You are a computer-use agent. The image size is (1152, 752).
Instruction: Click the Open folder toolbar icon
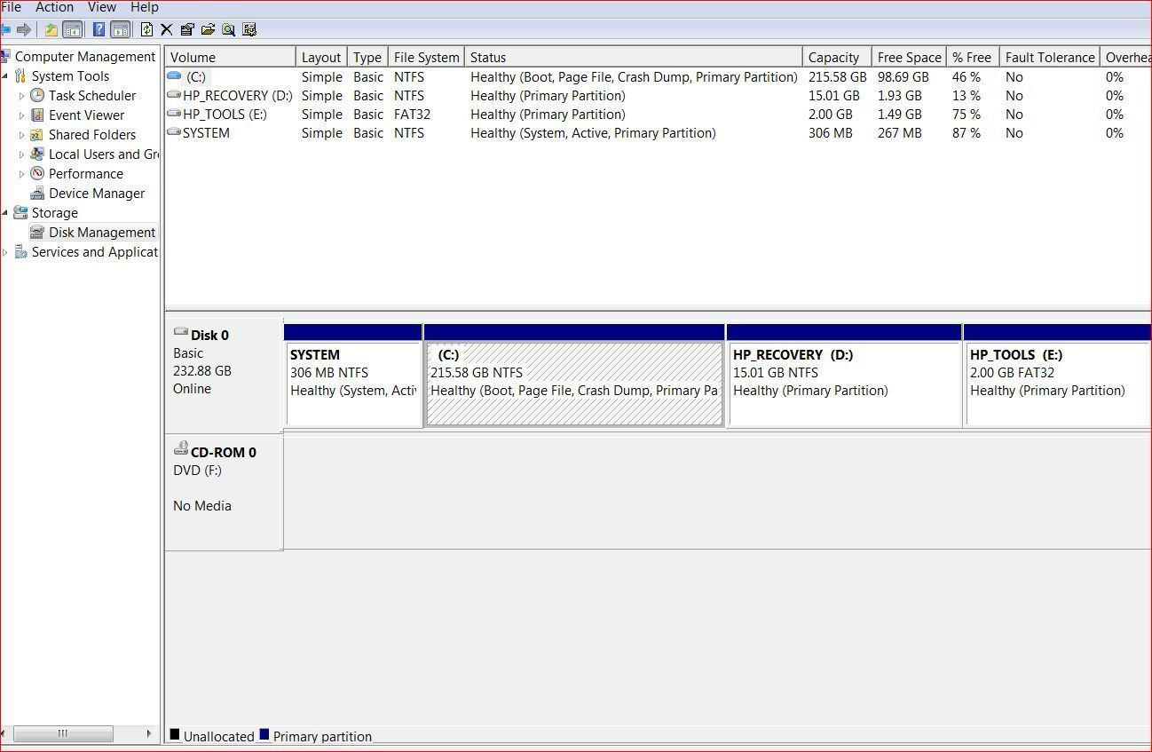(x=208, y=29)
